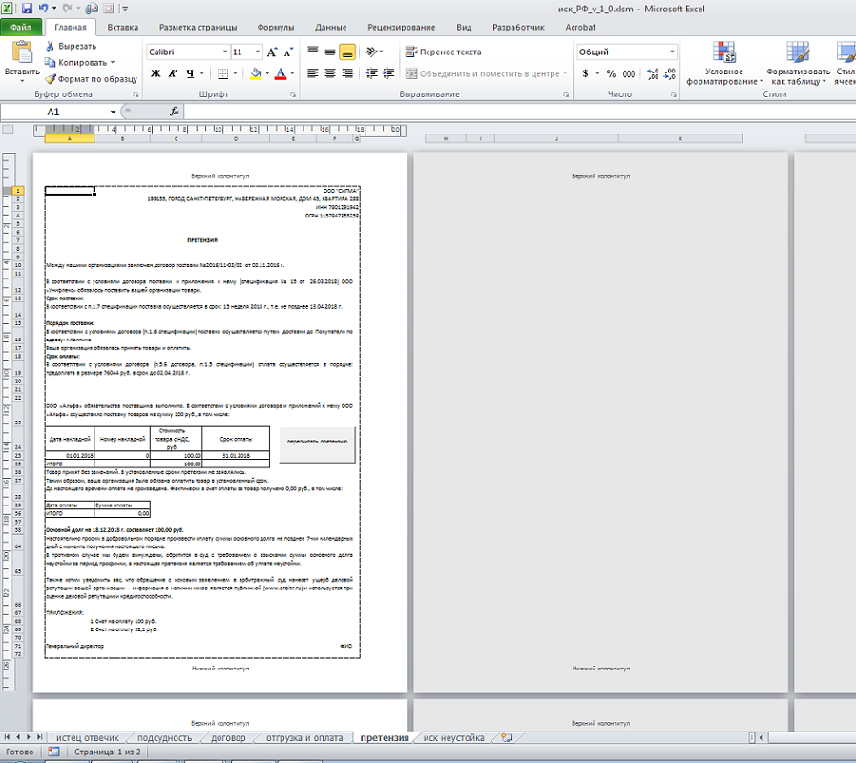Image resolution: width=856 pixels, height=763 pixels.
Task: Open the 'отгрузка и оплата' sheet tab
Action: (x=304, y=738)
